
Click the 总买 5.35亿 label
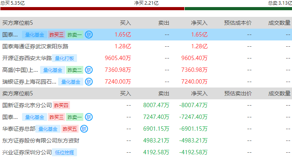click(13, 3)
